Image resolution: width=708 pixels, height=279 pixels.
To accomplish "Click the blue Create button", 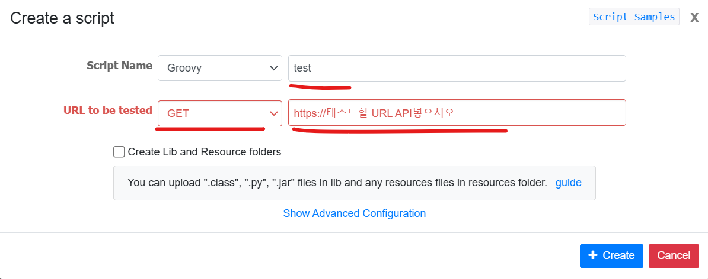I will 611,255.
